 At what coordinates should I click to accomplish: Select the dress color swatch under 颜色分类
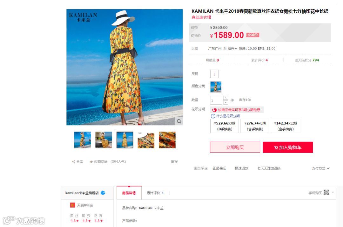tap(216, 87)
